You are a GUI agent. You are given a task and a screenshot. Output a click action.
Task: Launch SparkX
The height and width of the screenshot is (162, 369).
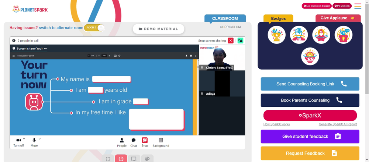point(310,116)
